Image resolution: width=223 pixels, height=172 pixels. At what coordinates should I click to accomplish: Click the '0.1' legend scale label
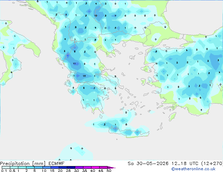(x=4, y=171)
